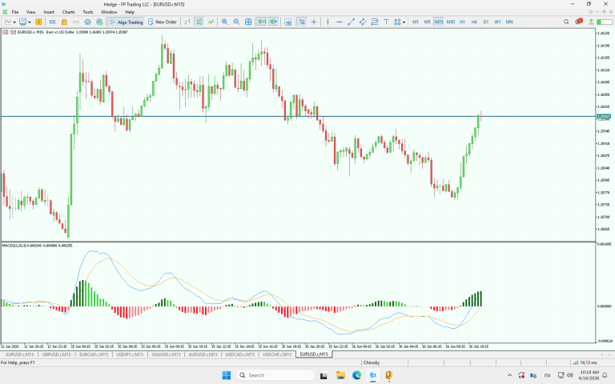Select the equidistant channel tool
The height and width of the screenshot is (384, 615).
pos(363,22)
